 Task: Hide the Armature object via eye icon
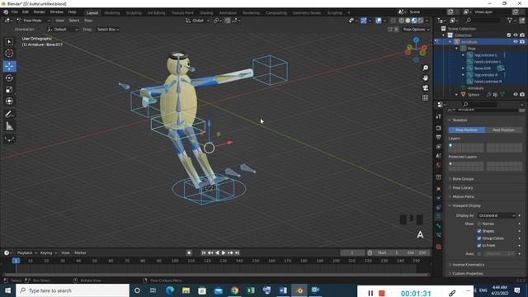click(x=516, y=42)
